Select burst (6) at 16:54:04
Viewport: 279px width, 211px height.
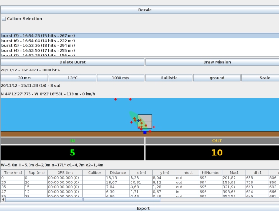140,41
